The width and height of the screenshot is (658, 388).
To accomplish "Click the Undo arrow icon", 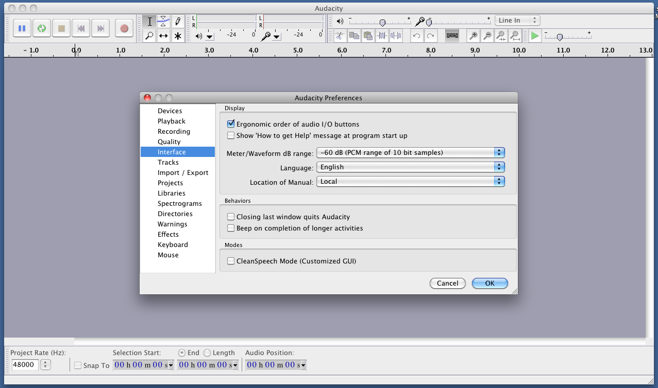I will [x=416, y=36].
